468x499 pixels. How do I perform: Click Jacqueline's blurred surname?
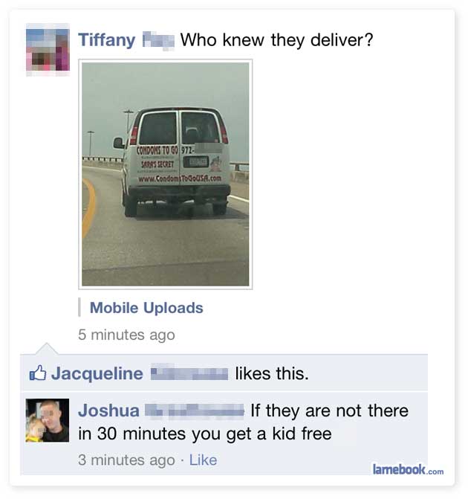(189, 373)
